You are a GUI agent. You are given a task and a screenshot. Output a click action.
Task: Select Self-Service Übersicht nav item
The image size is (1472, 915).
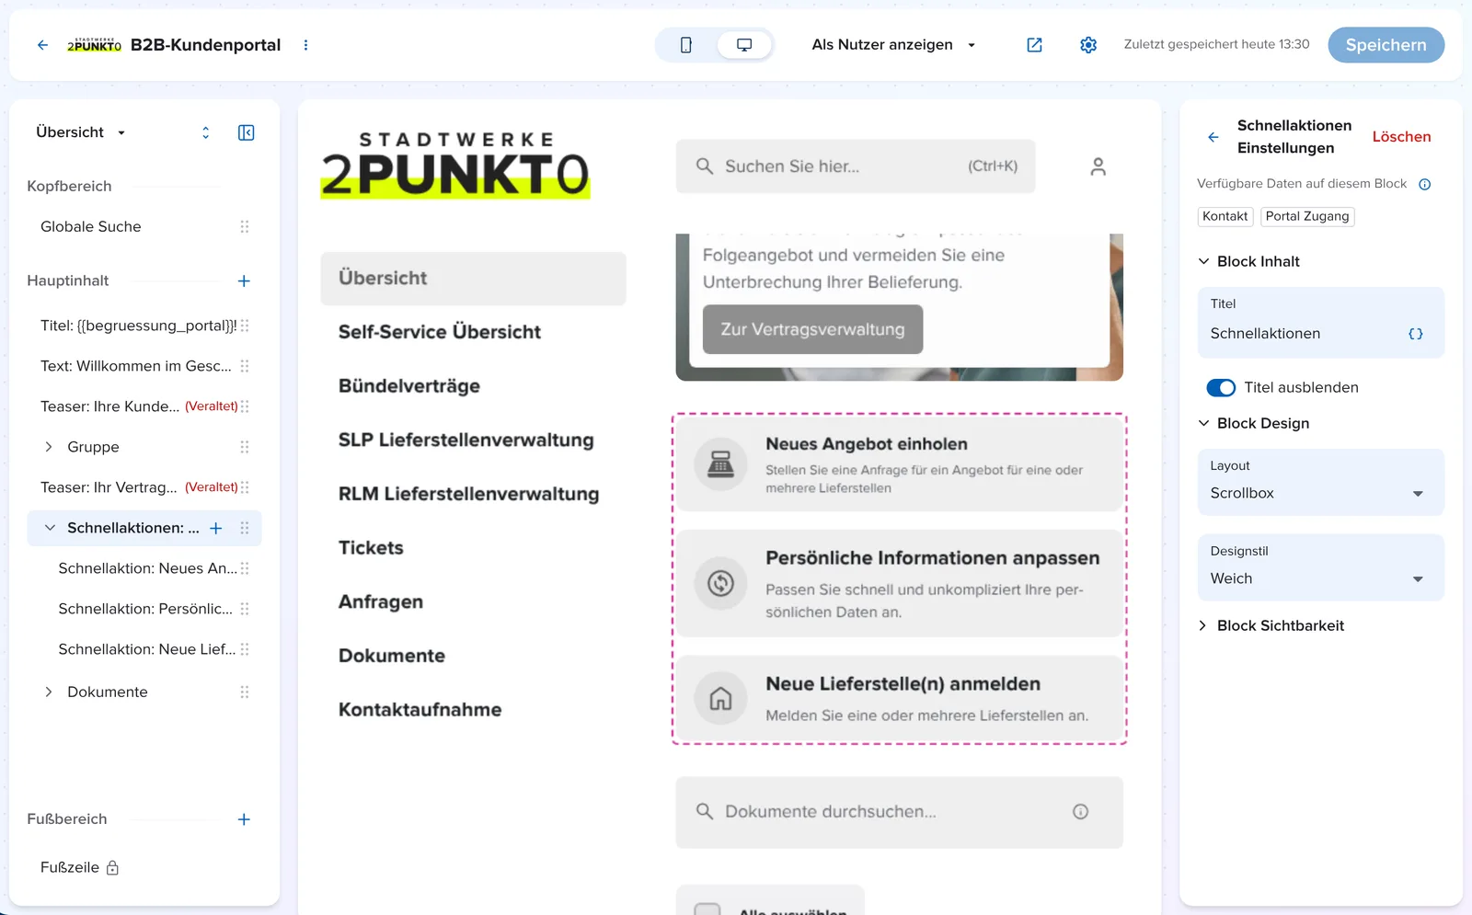click(440, 332)
